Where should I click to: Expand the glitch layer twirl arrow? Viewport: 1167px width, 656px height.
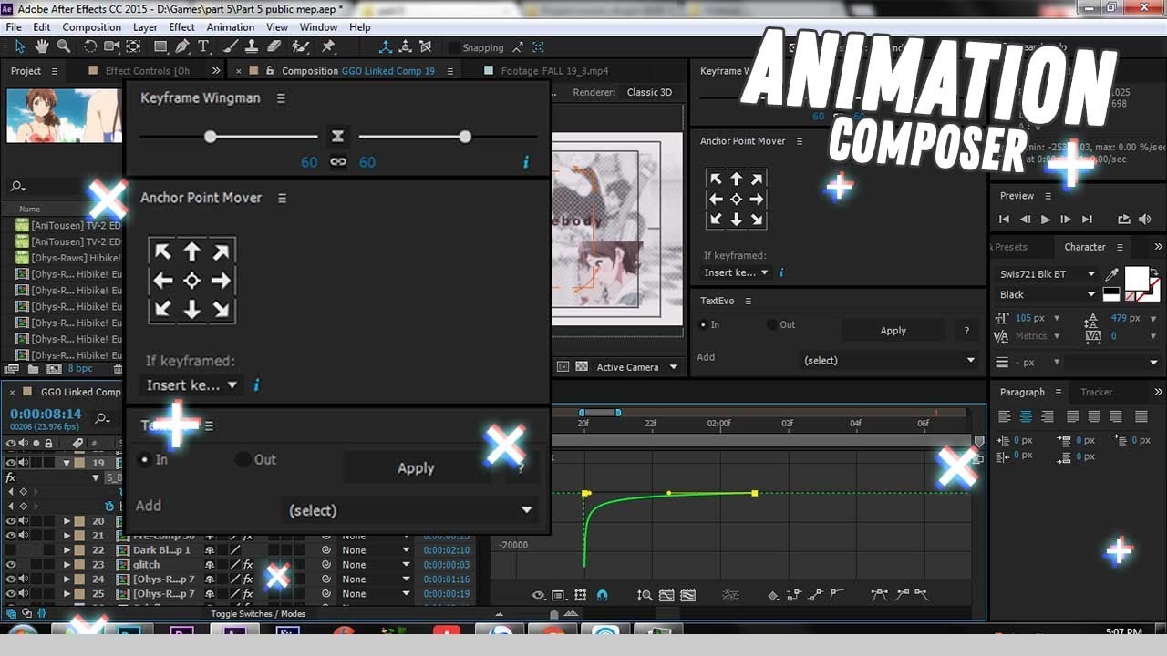pos(67,565)
